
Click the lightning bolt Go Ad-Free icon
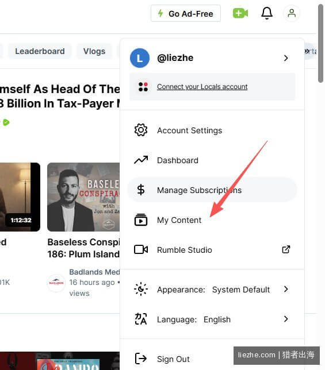pyautogui.click(x=160, y=13)
